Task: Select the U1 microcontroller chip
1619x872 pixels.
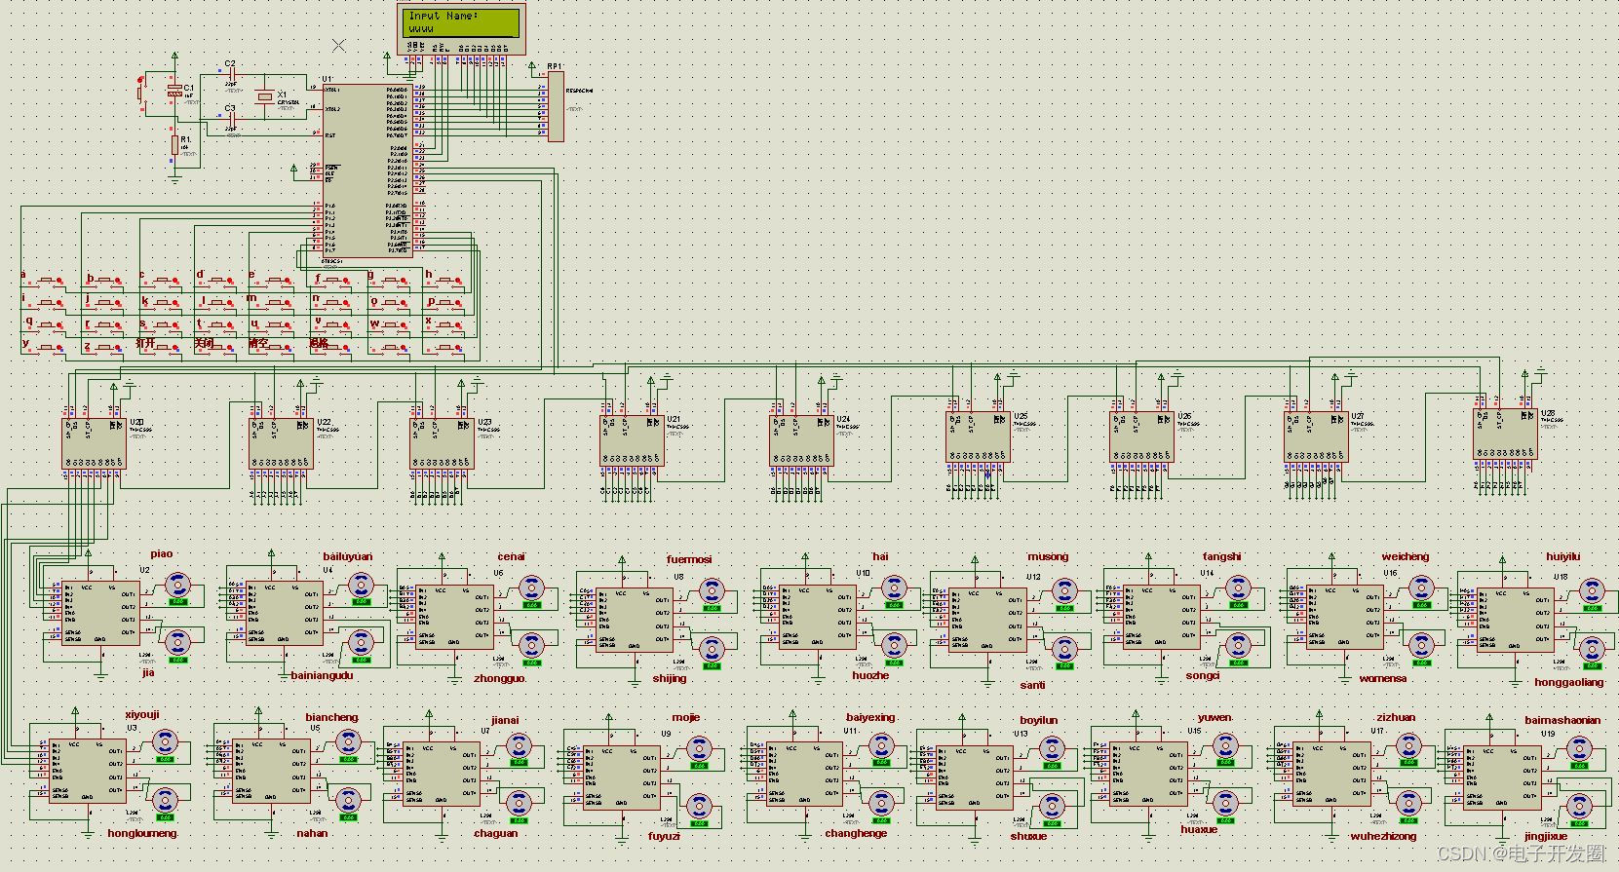Action: click(369, 171)
